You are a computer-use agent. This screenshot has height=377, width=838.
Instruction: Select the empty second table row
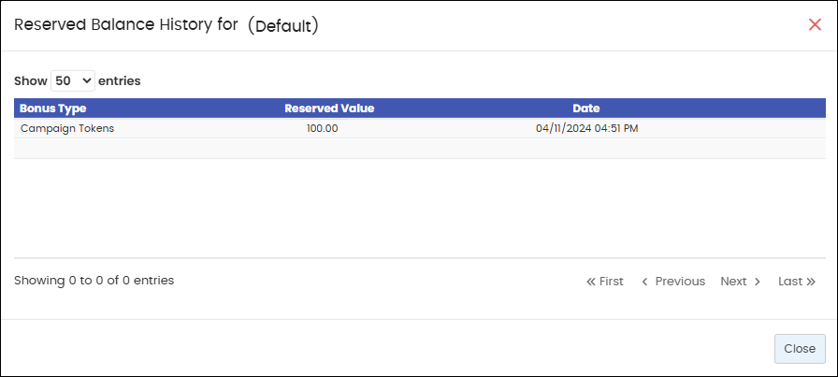[420, 149]
